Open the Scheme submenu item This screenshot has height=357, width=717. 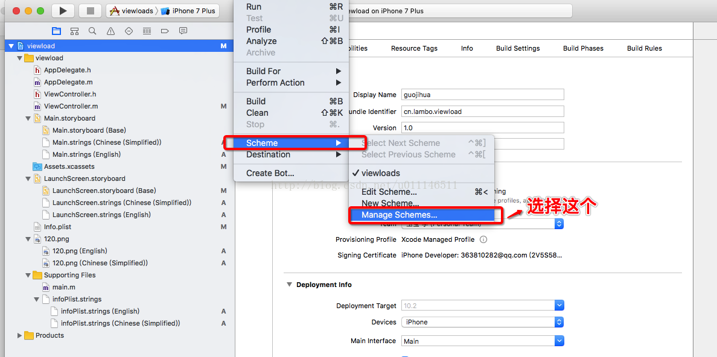coord(291,143)
